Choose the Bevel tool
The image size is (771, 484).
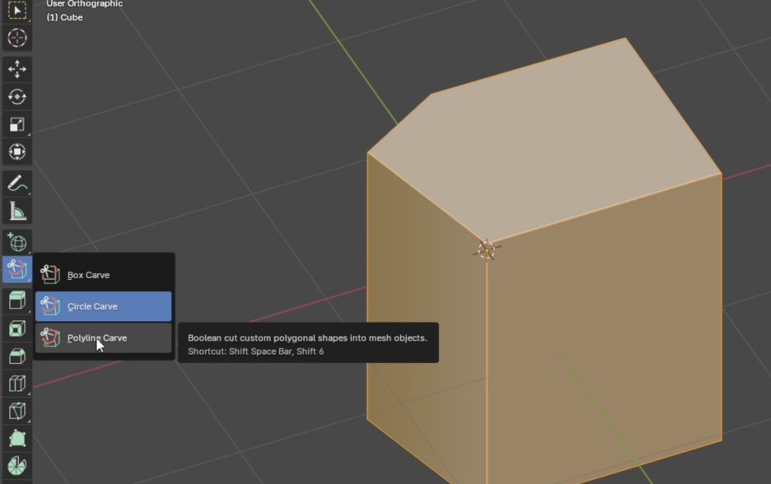pyautogui.click(x=17, y=356)
